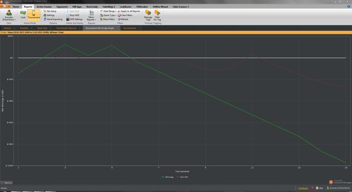352x192 pixels.
Task: Open HUD Settings
Action: click(74, 19)
